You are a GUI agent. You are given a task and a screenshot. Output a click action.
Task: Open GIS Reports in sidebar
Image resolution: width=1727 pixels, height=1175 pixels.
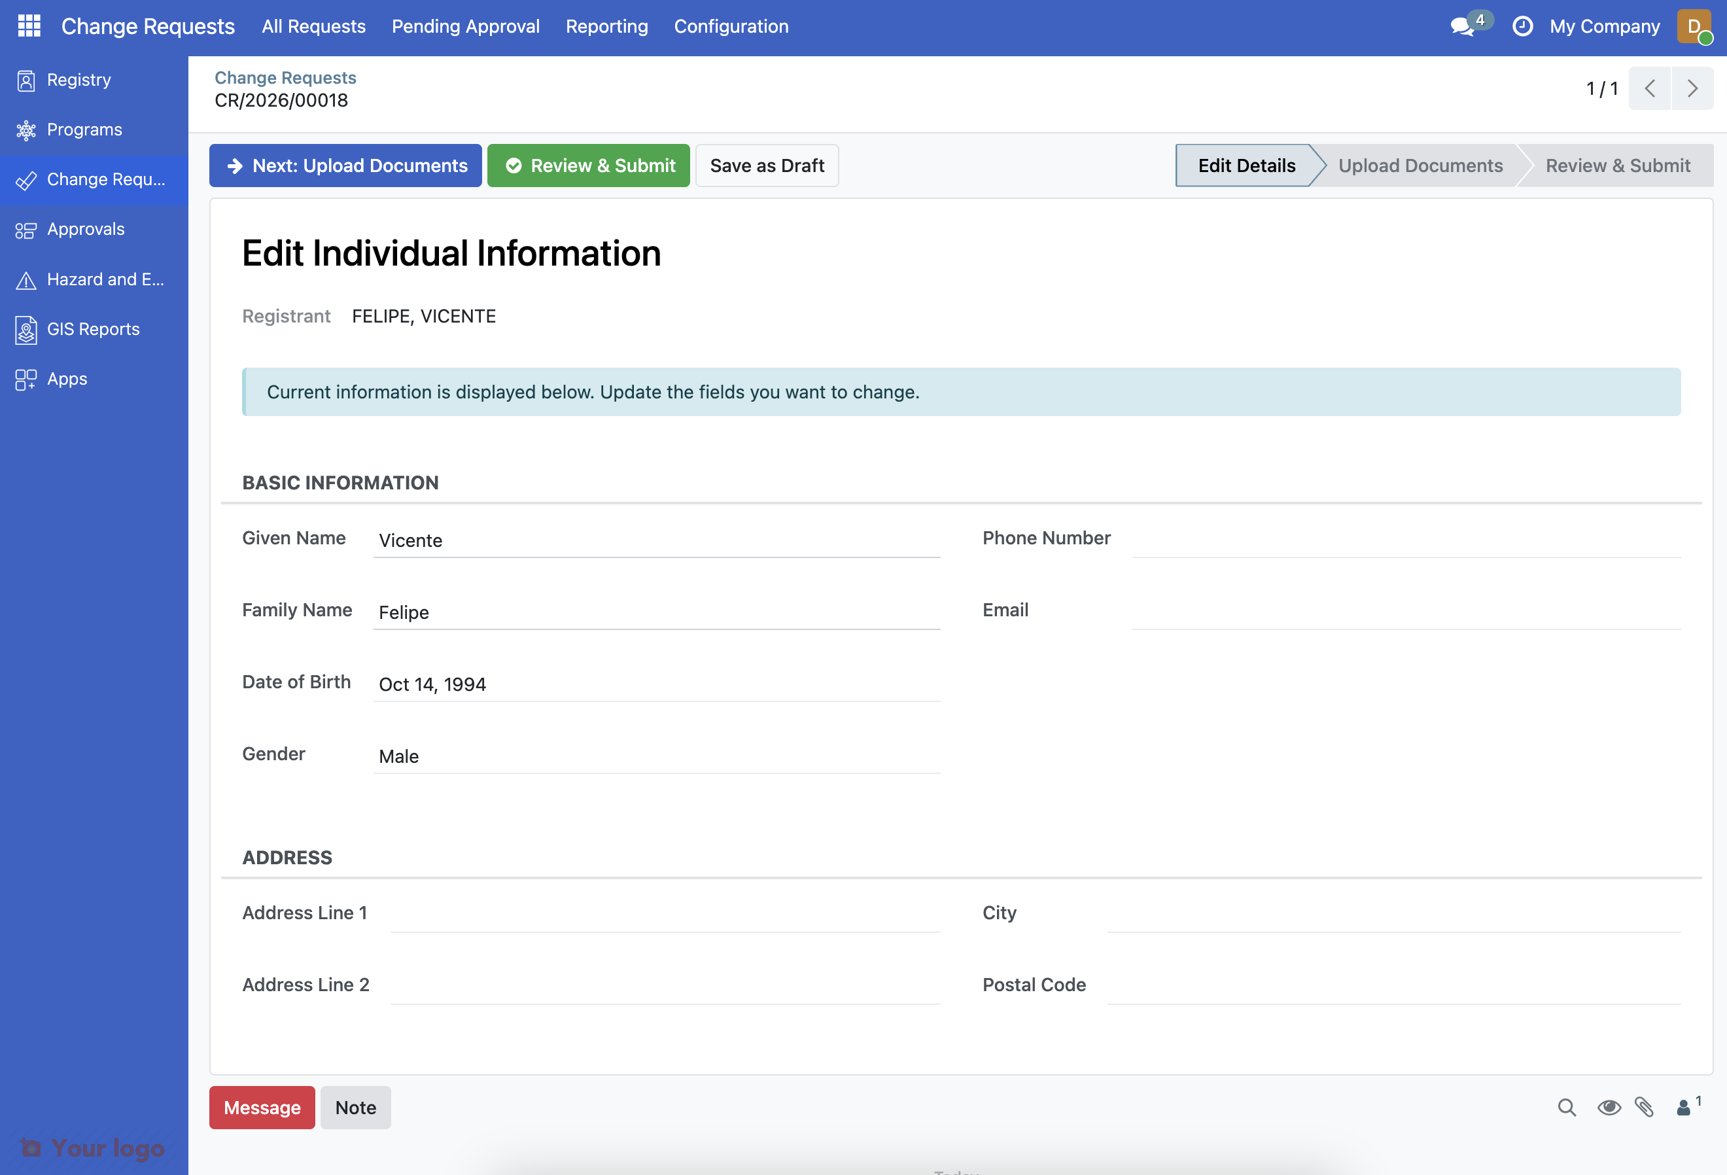point(94,329)
